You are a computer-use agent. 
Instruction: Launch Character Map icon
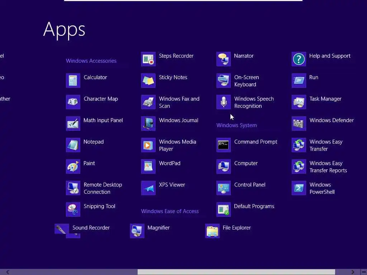pyautogui.click(x=73, y=102)
